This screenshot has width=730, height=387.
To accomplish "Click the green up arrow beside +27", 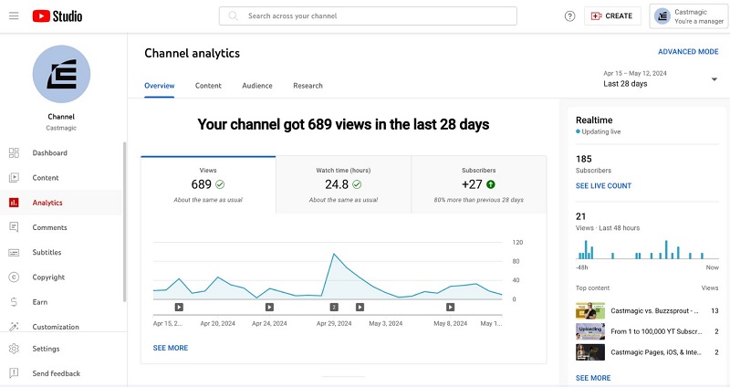I will point(491,184).
